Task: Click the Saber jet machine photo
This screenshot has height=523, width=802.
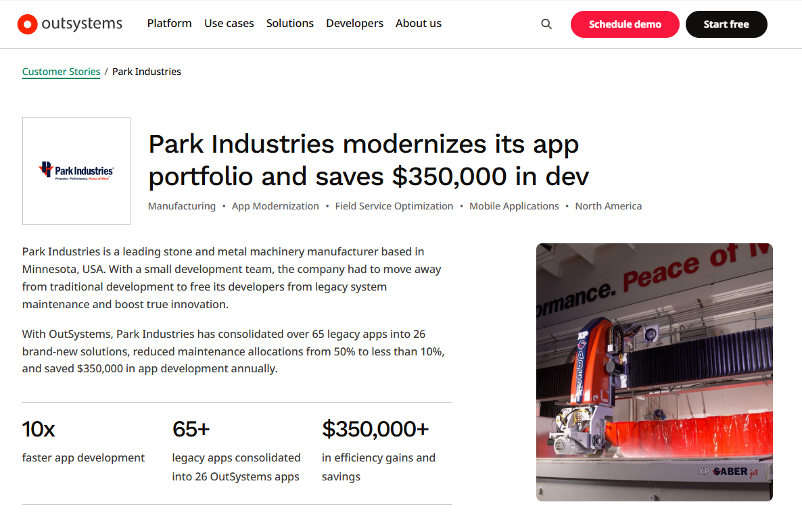Action: 654,372
